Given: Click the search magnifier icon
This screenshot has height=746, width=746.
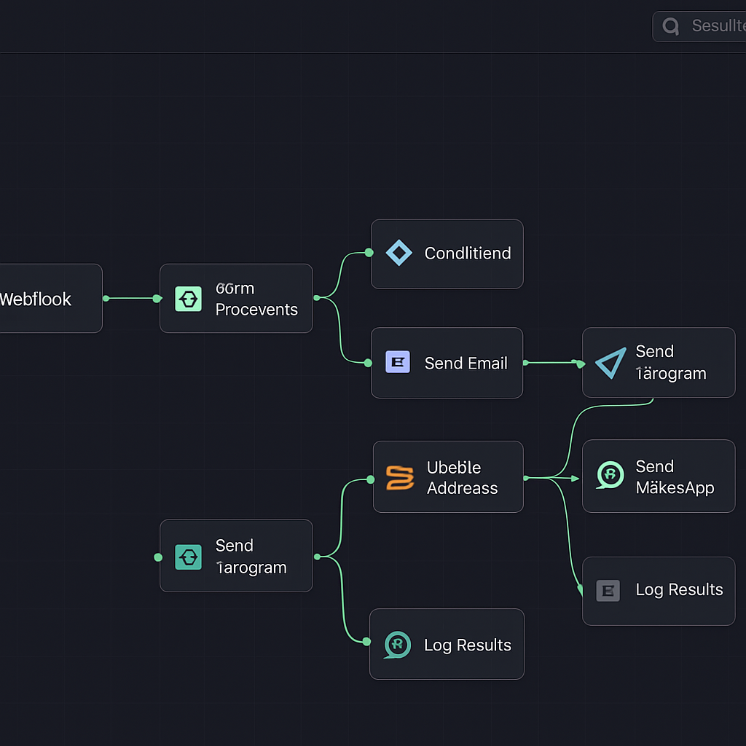Looking at the screenshot, I should pyautogui.click(x=670, y=26).
